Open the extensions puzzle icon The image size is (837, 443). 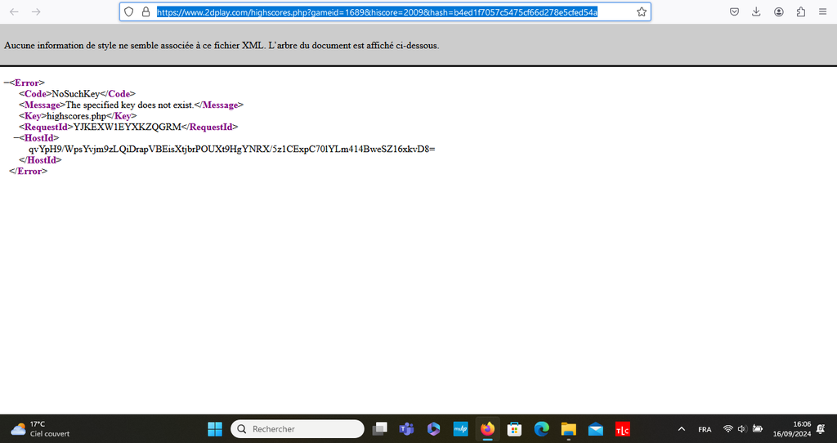pos(800,12)
